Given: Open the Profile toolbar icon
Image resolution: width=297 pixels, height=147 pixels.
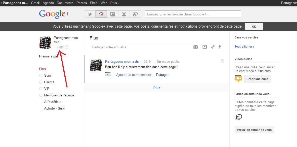Looking at the screenshot, I should pyautogui.click(x=124, y=14).
